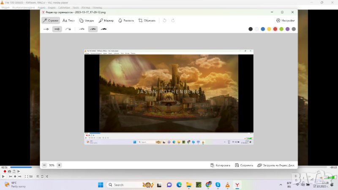Viewport: 338px width, 190px height.
Task: Show hidden icons in system tray
Action: [x=281, y=185]
